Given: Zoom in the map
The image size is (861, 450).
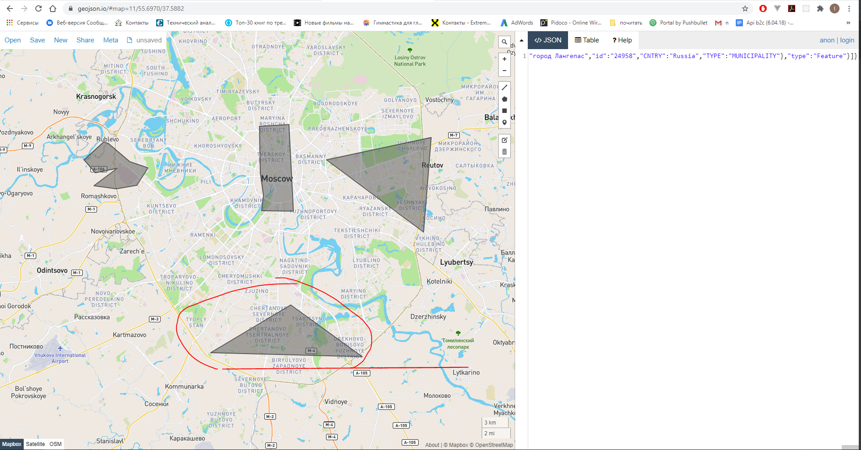Looking at the screenshot, I should (505, 59).
